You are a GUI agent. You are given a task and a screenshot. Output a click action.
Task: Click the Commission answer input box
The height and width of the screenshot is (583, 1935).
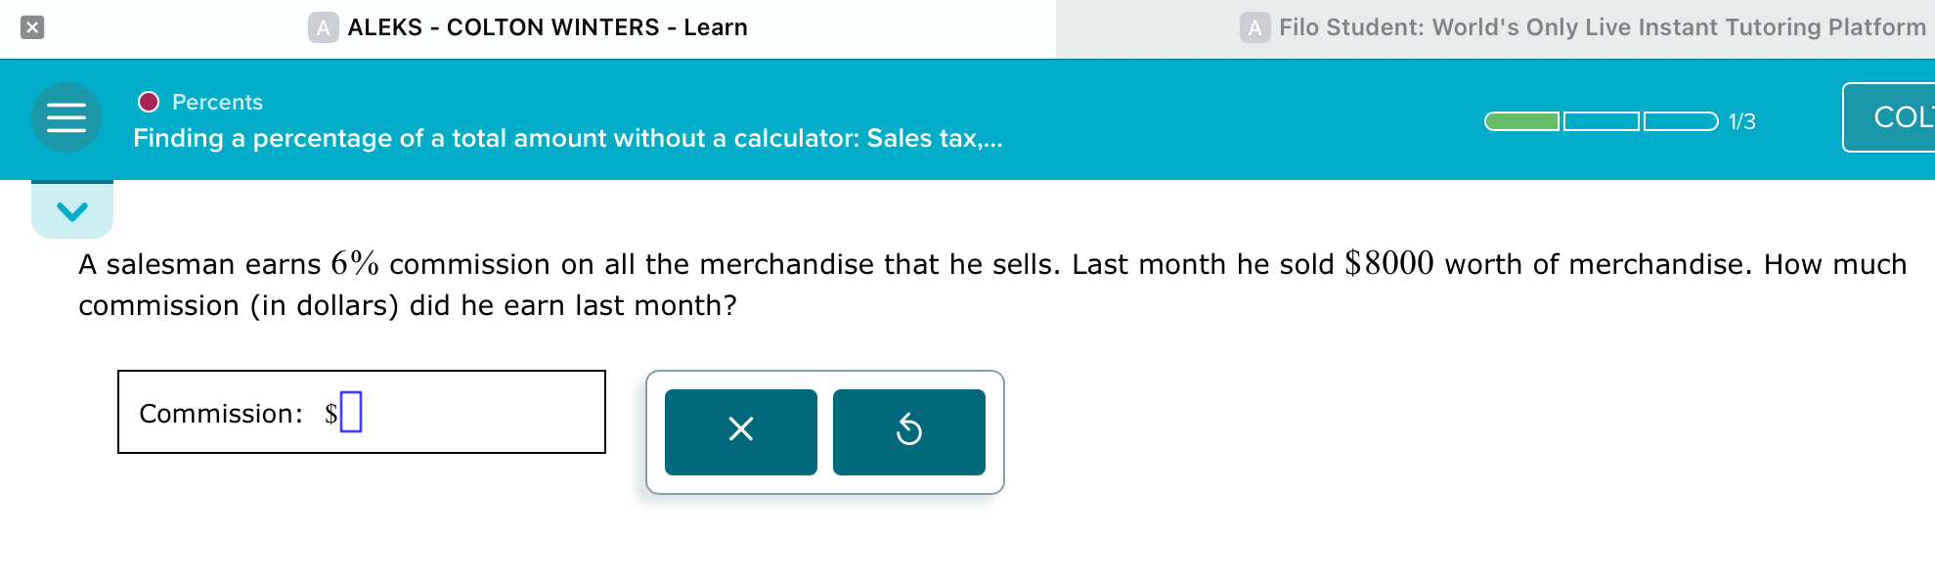tap(351, 412)
